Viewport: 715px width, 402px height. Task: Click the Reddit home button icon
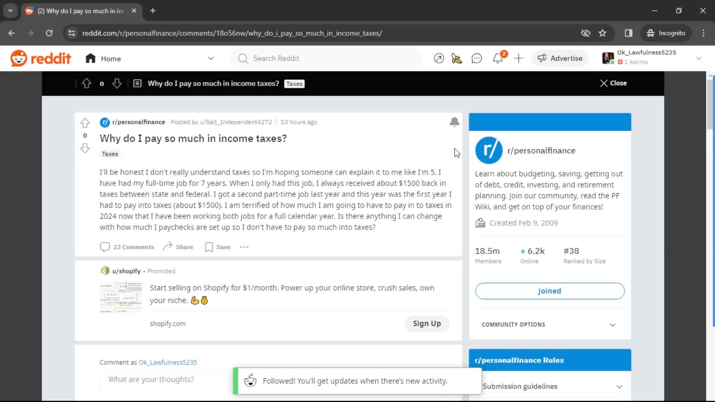click(x=90, y=58)
